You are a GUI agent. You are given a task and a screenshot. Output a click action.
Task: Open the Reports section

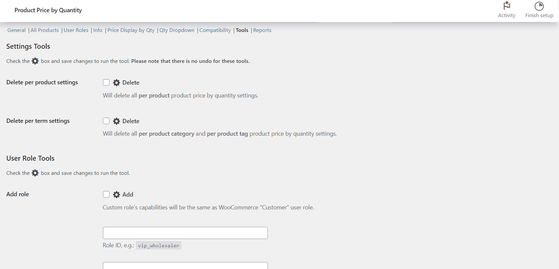[262, 30]
